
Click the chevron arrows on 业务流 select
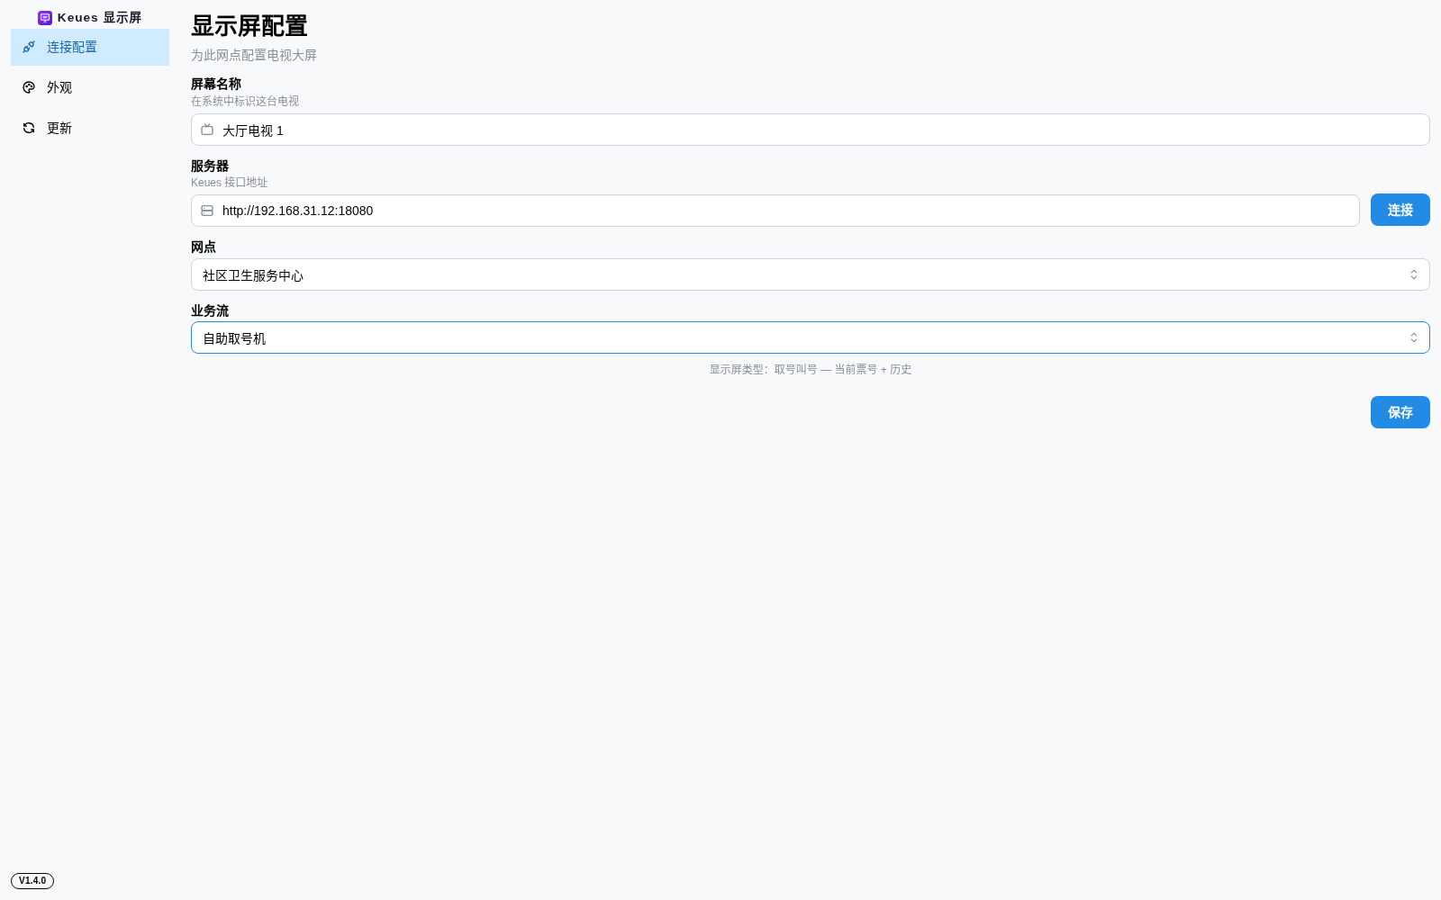point(1414,337)
